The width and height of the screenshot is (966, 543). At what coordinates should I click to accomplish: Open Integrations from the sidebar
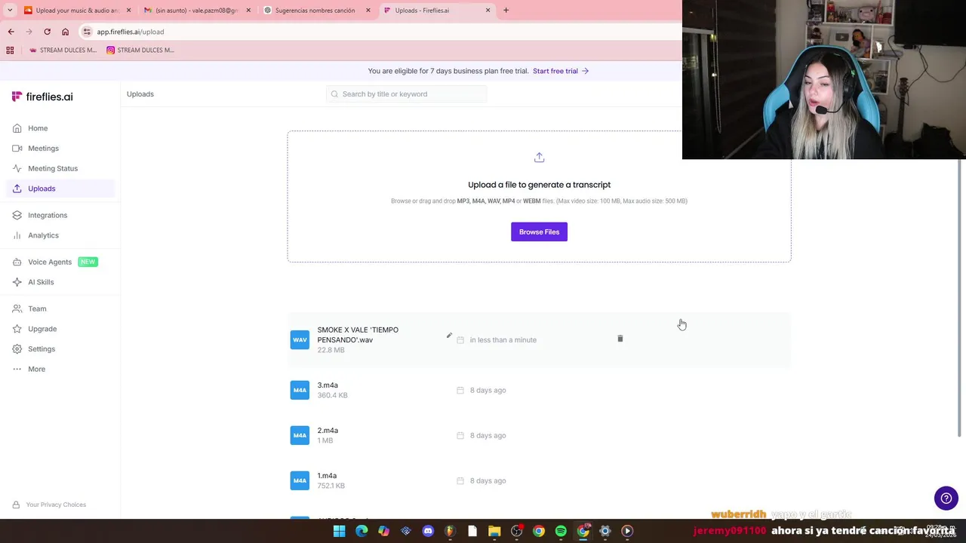coord(60,215)
